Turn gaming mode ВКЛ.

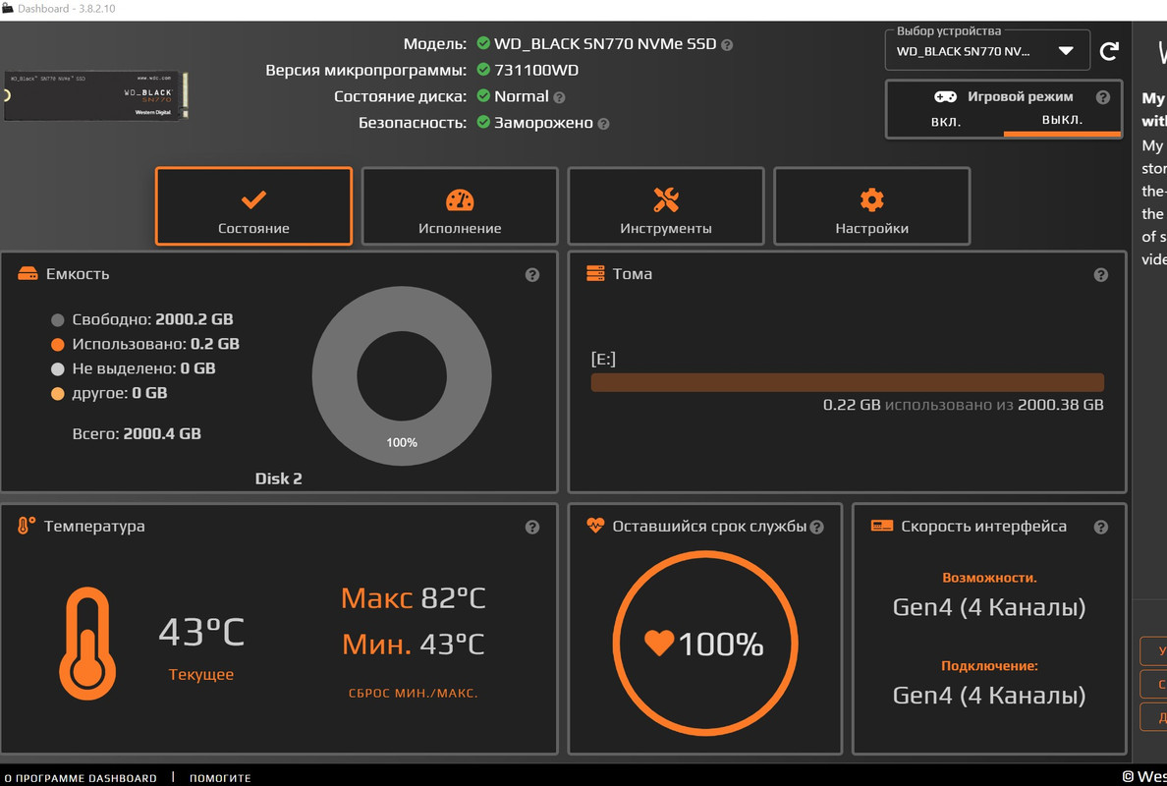[x=946, y=121]
